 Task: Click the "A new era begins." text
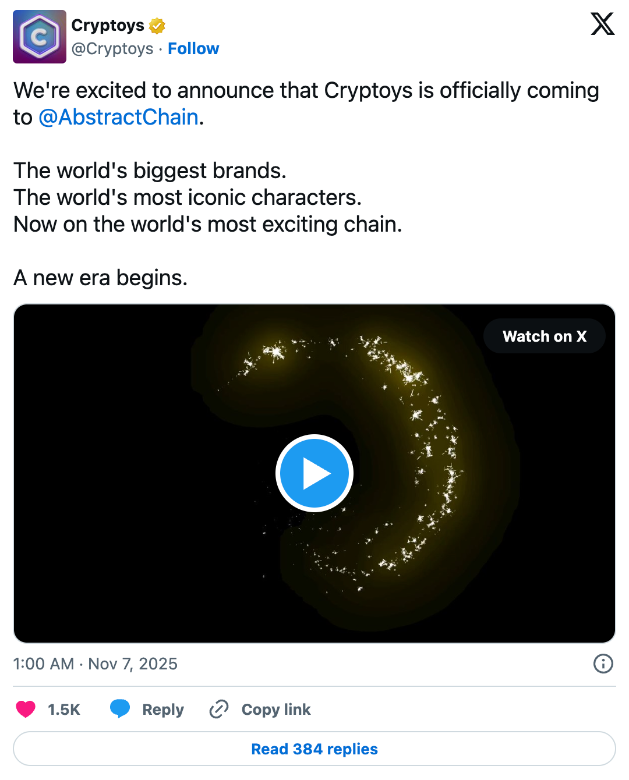[x=101, y=278]
